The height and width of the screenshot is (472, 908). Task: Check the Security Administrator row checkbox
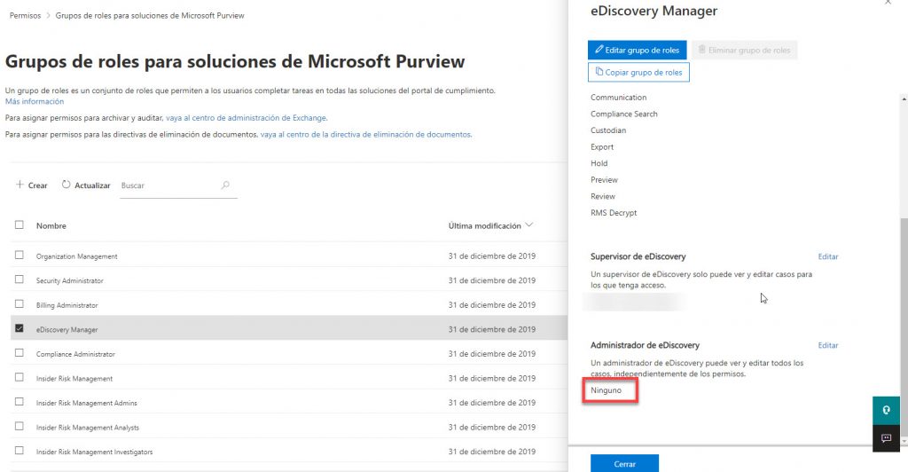20,279
